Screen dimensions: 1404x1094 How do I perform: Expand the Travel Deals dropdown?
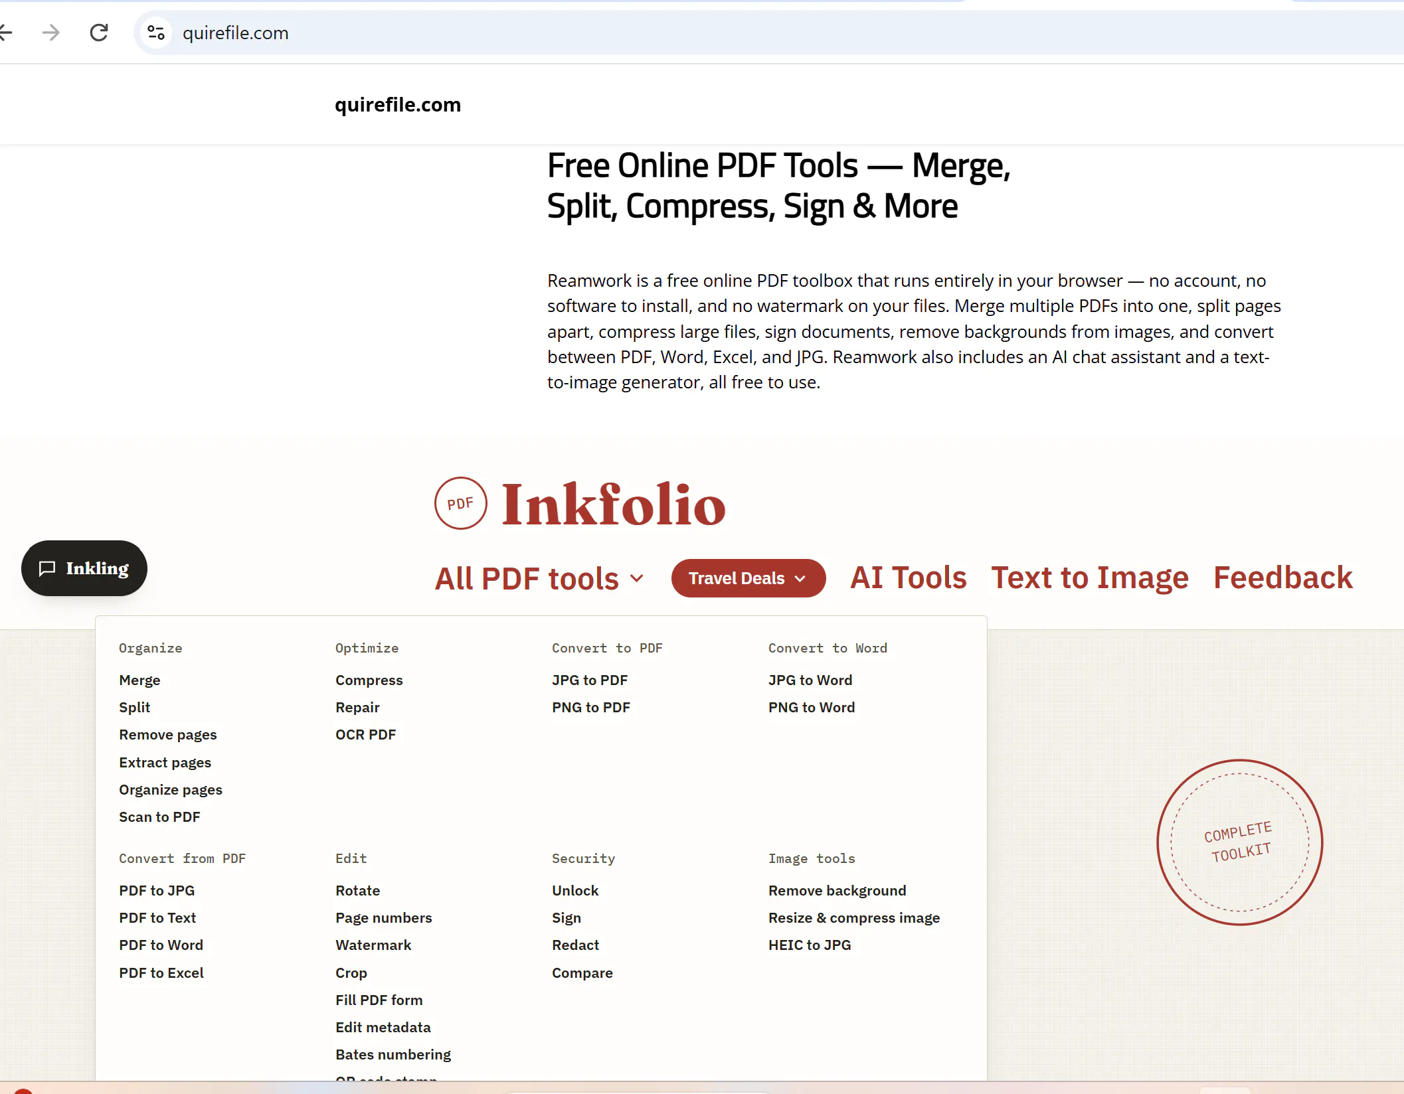click(748, 578)
